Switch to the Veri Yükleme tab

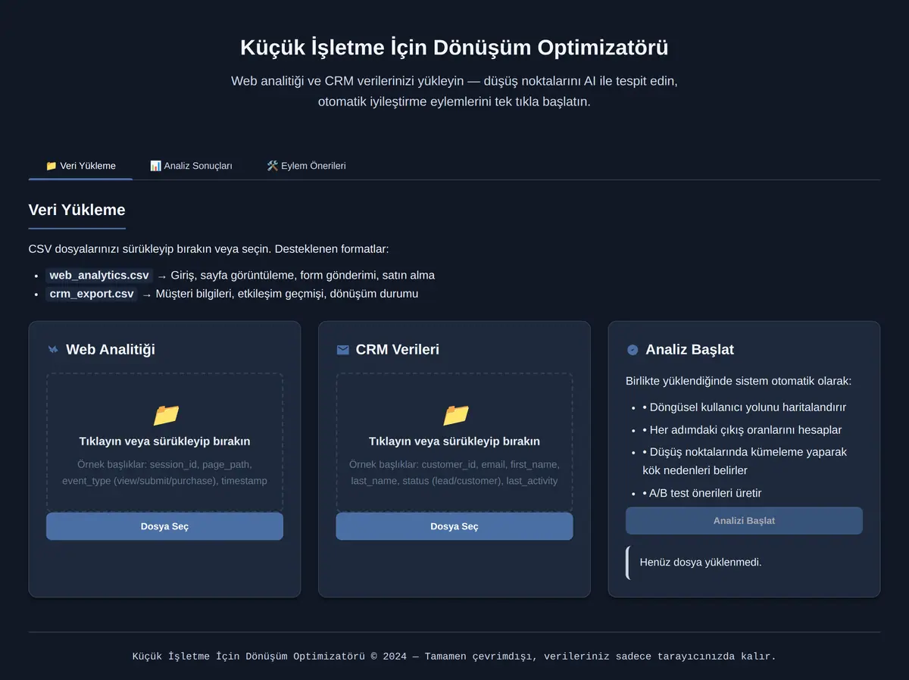tap(80, 166)
